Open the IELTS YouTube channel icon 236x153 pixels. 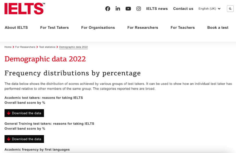(128, 9)
